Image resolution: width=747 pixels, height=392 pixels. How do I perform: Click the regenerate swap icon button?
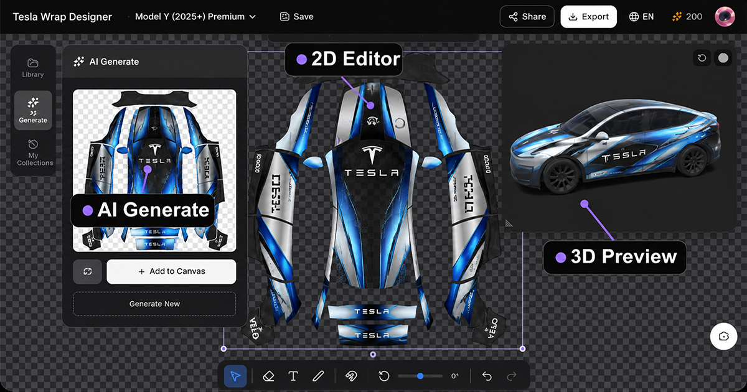click(x=87, y=271)
